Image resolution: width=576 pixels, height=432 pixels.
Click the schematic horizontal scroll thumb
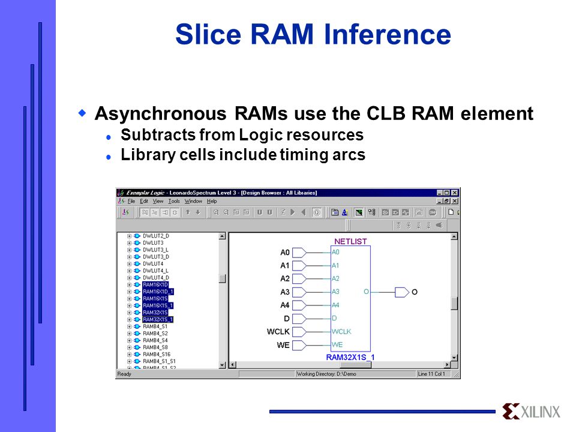point(356,365)
